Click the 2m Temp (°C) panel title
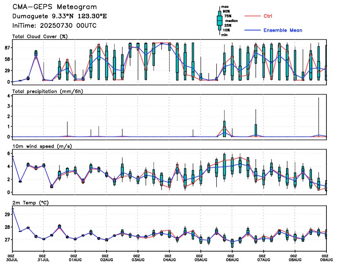This screenshot has width=337, height=266. [31, 203]
